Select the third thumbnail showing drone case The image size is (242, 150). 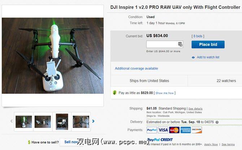tap(62, 122)
